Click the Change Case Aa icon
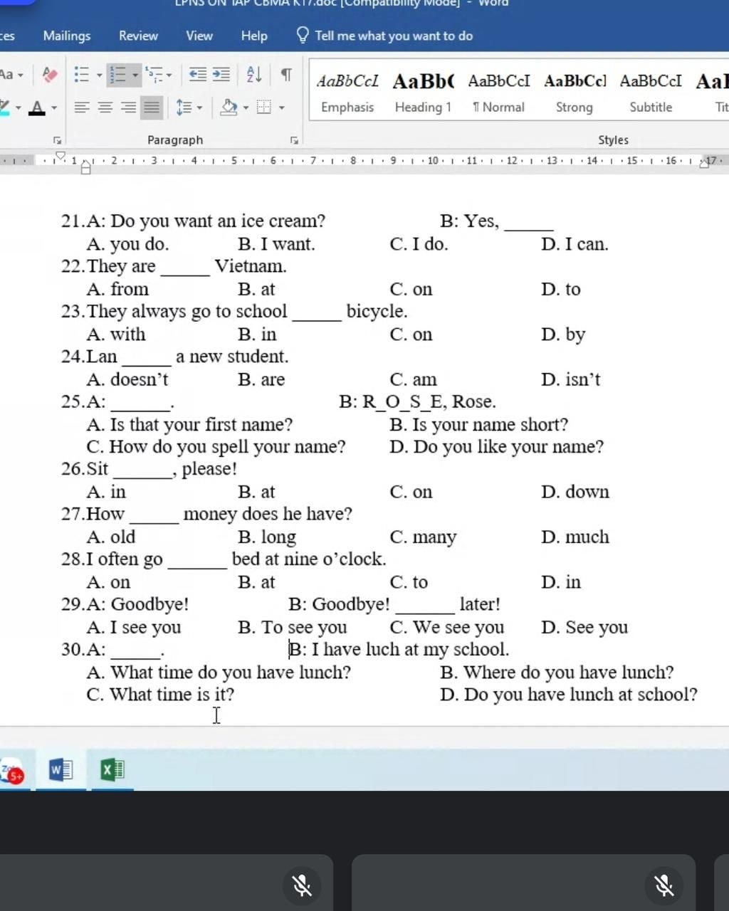This screenshot has height=911, width=729. click(x=6, y=74)
